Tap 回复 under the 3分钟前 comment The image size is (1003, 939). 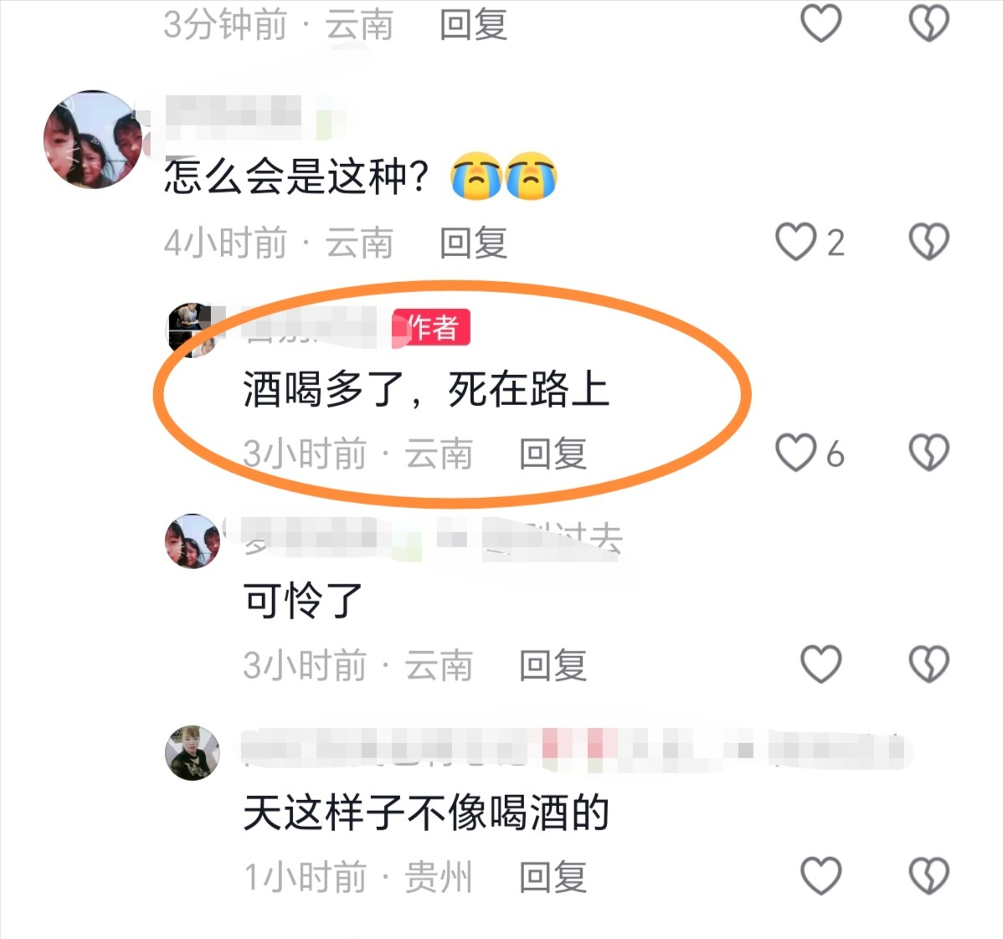473,25
